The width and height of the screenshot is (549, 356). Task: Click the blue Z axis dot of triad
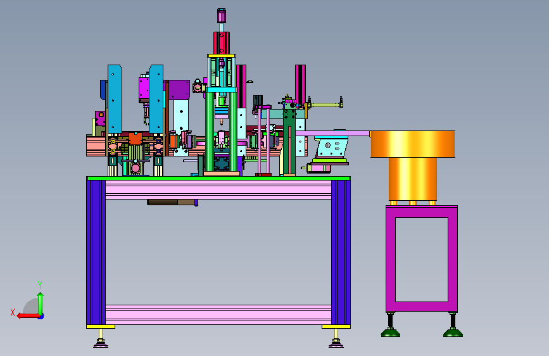tap(41, 316)
